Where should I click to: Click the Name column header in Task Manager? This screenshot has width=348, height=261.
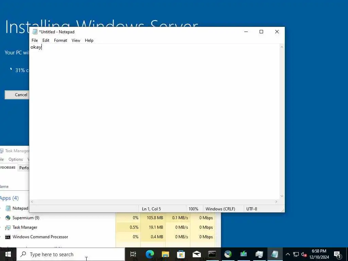pos(4,187)
